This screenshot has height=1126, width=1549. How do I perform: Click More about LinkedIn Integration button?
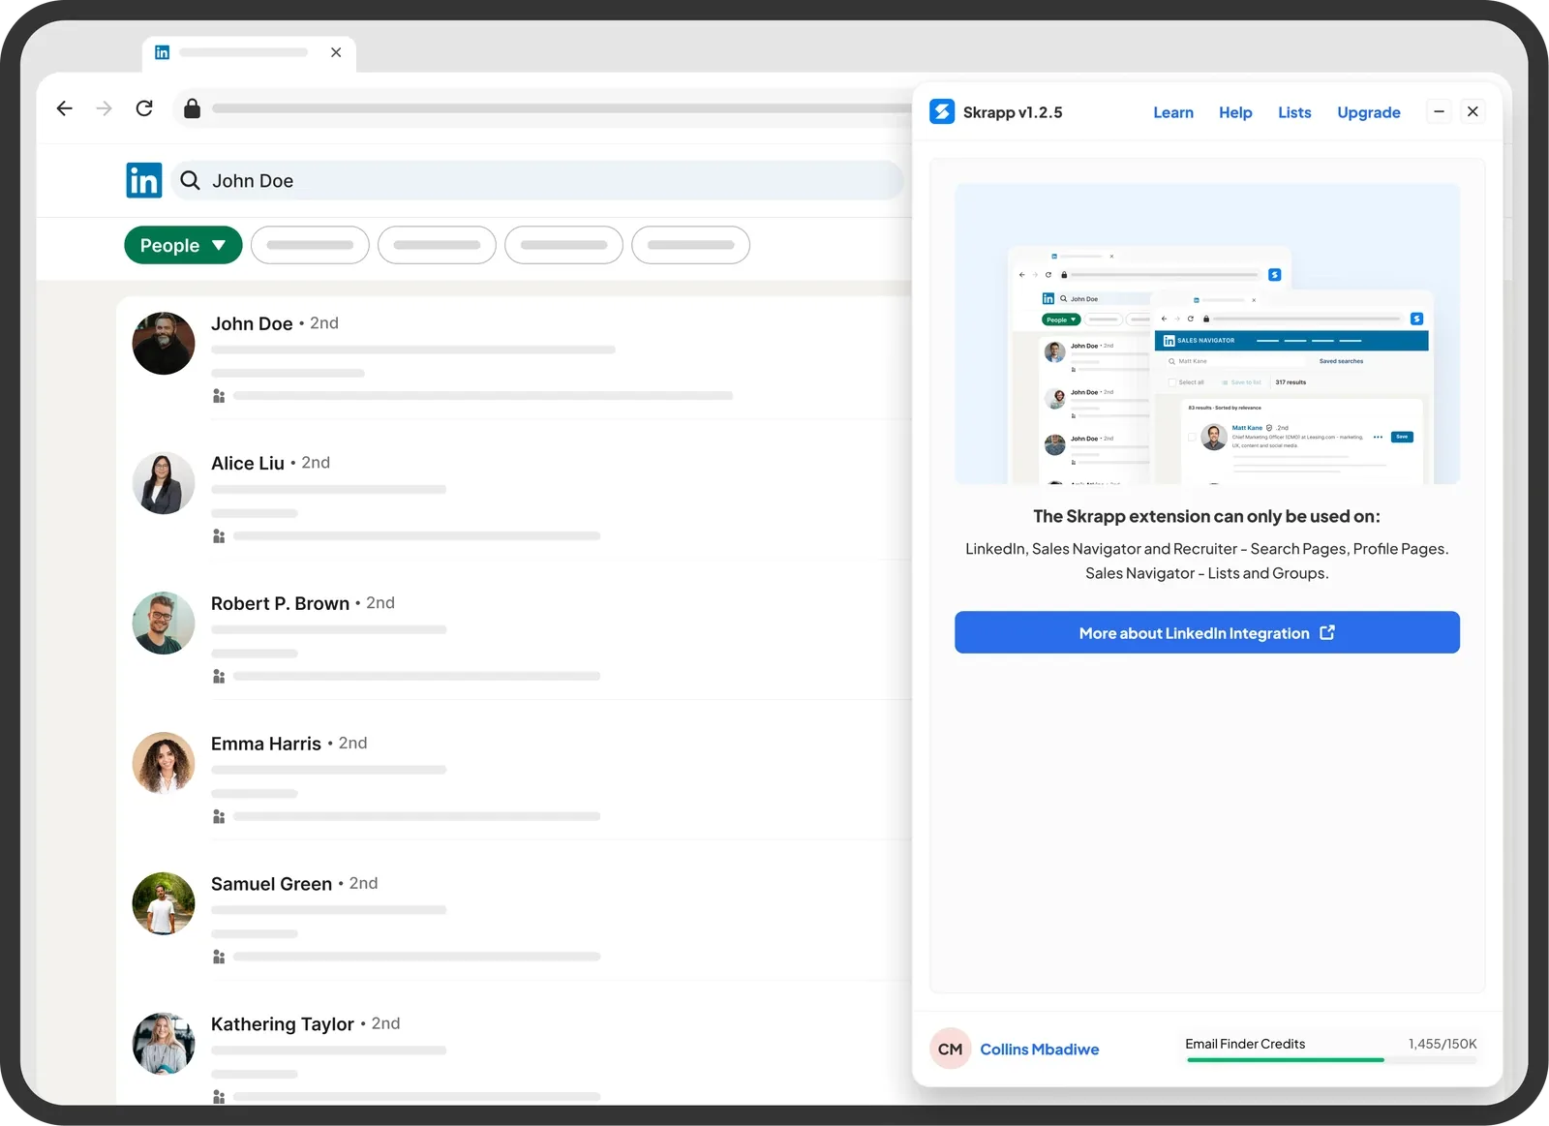click(1207, 632)
